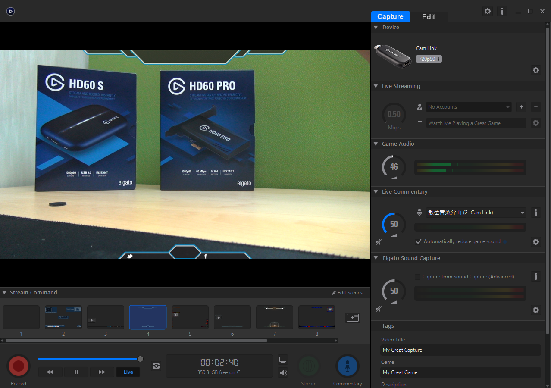Image resolution: width=551 pixels, height=388 pixels.
Task: Click the stream title field 'Watch Me Playing a Great Game'
Action: coord(476,123)
